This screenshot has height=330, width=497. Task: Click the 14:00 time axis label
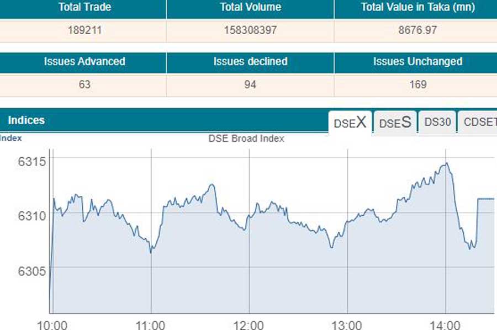tap(445, 324)
